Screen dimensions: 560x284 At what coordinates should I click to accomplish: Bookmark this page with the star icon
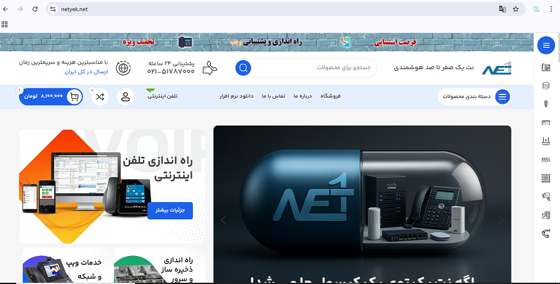pyautogui.click(x=516, y=9)
